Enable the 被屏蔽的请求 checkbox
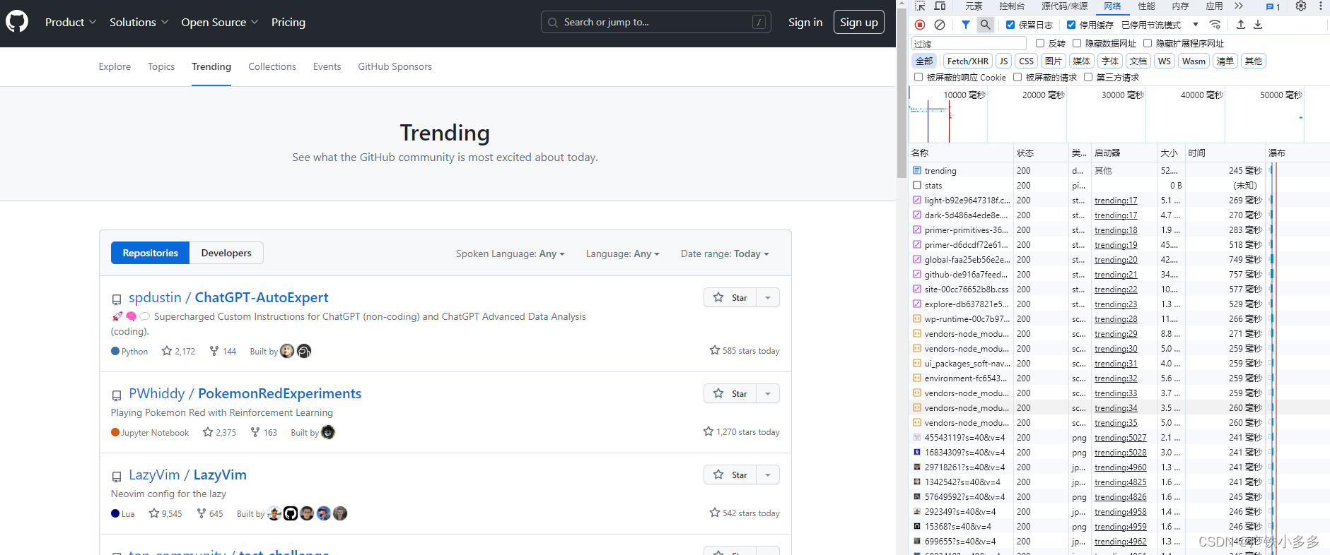The image size is (1330, 555). pos(1017,77)
